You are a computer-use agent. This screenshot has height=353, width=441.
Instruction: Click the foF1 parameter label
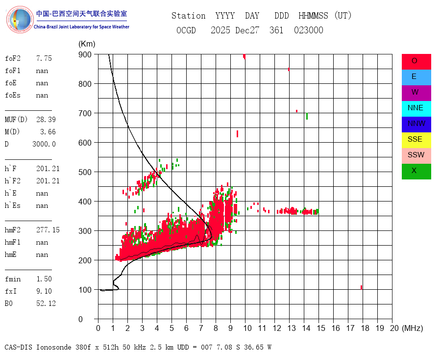click(x=13, y=71)
